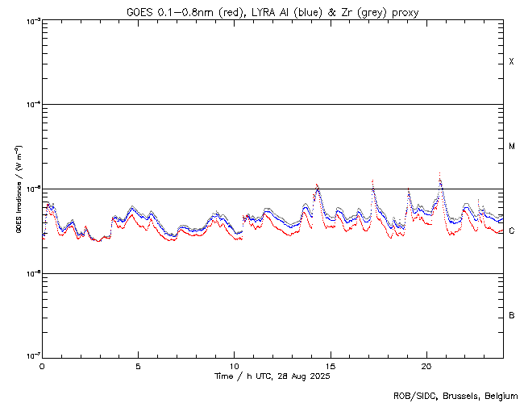This screenshot has height=403, width=524.
Task: Click the M flare class label
Action: [511, 147]
